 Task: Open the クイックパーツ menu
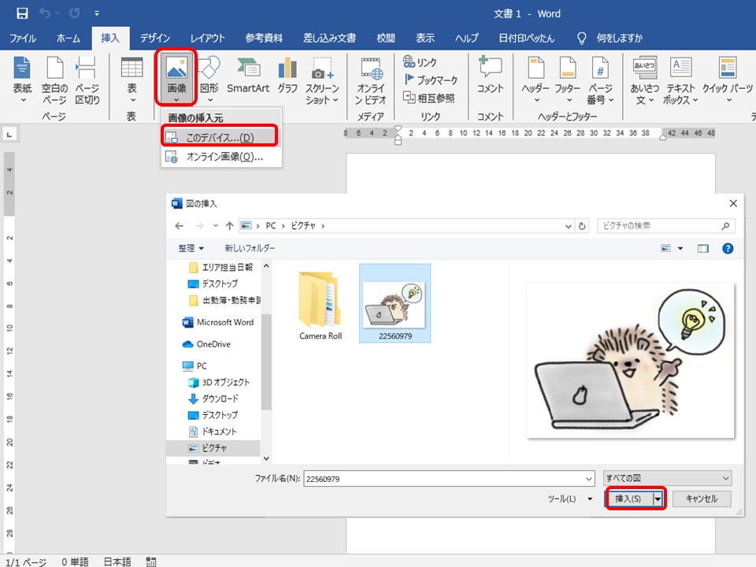pos(727,80)
